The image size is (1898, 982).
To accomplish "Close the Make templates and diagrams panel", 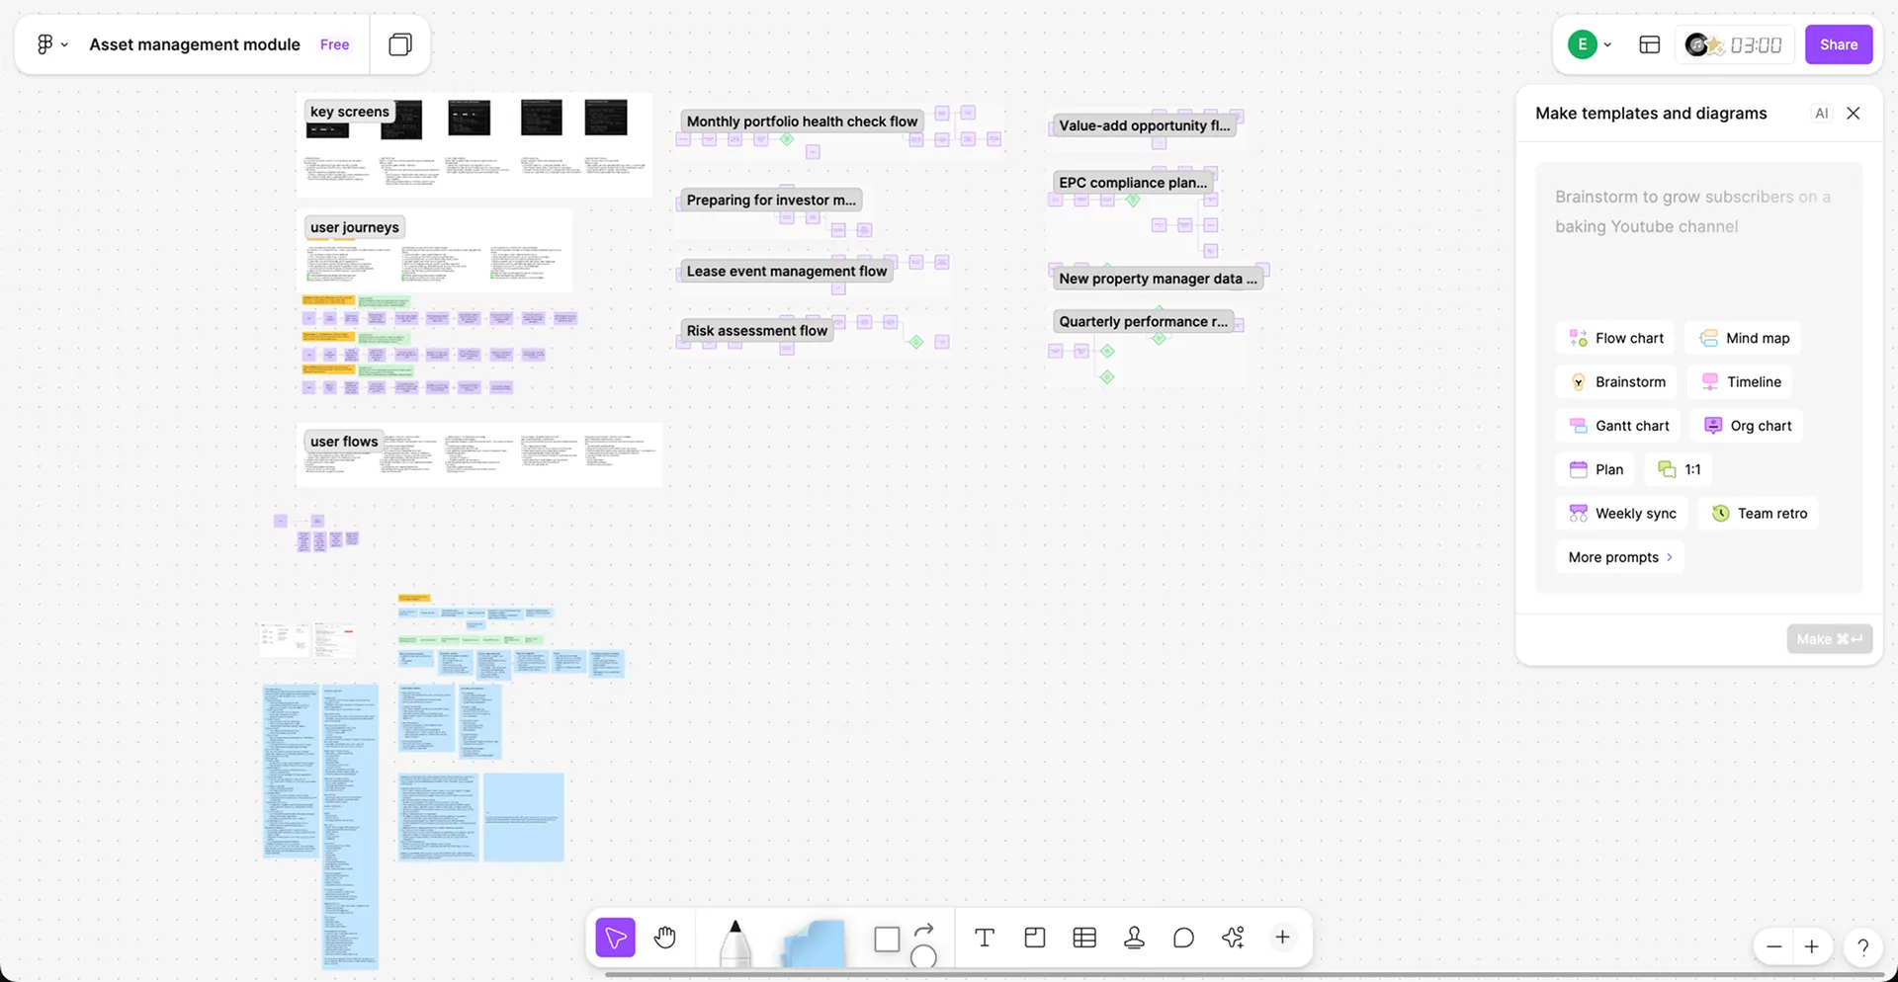I will tap(1854, 113).
